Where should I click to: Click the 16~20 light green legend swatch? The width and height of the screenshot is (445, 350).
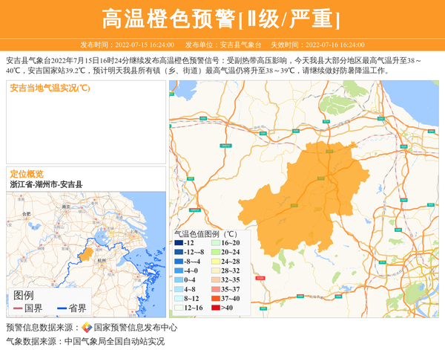coord(215,243)
